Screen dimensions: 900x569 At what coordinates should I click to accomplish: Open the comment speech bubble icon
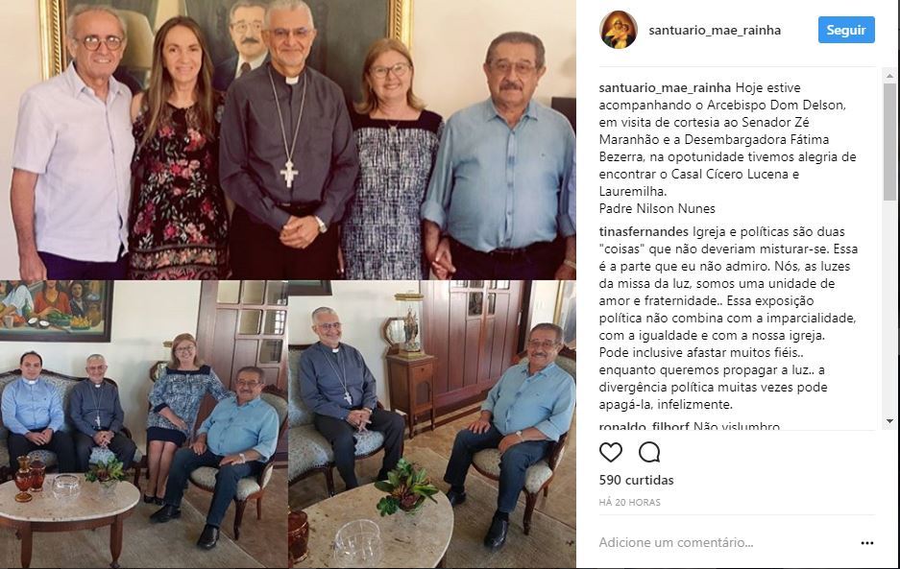tap(649, 453)
